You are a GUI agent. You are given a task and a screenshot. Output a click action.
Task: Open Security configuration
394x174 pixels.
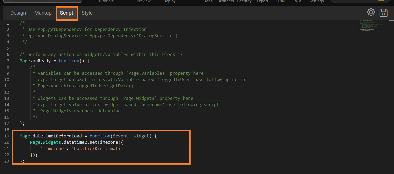pos(244,2)
